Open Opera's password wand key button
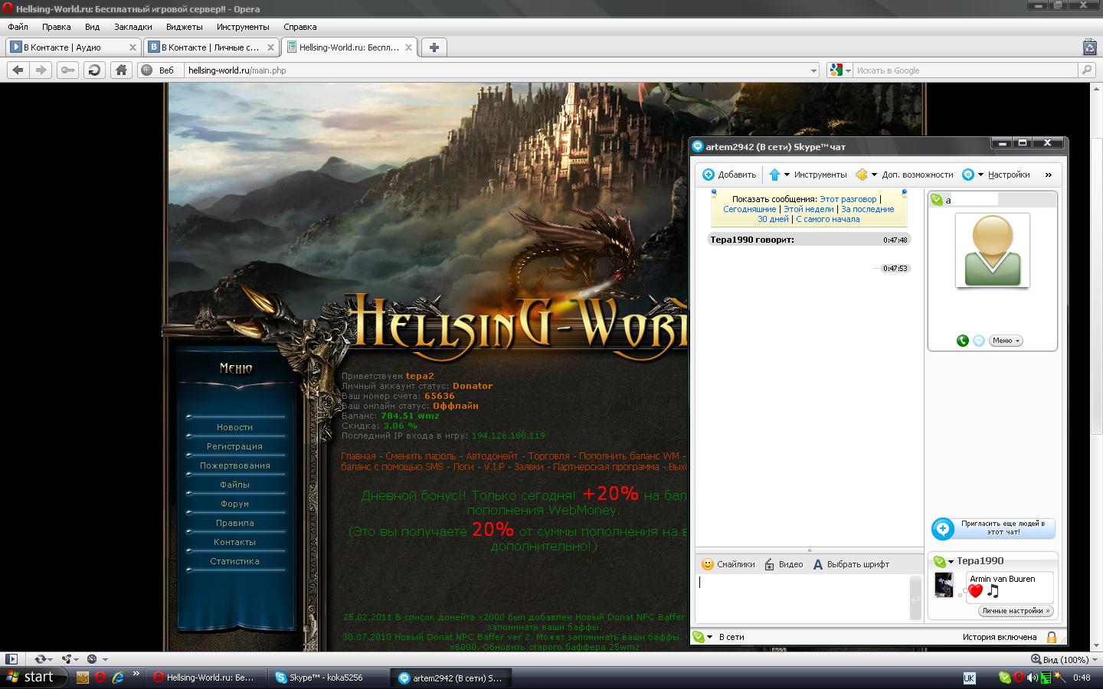This screenshot has width=1103, height=689. (68, 70)
